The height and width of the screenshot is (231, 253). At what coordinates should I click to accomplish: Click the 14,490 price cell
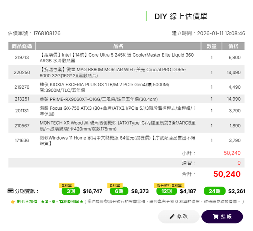pyautogui.click(x=234, y=72)
